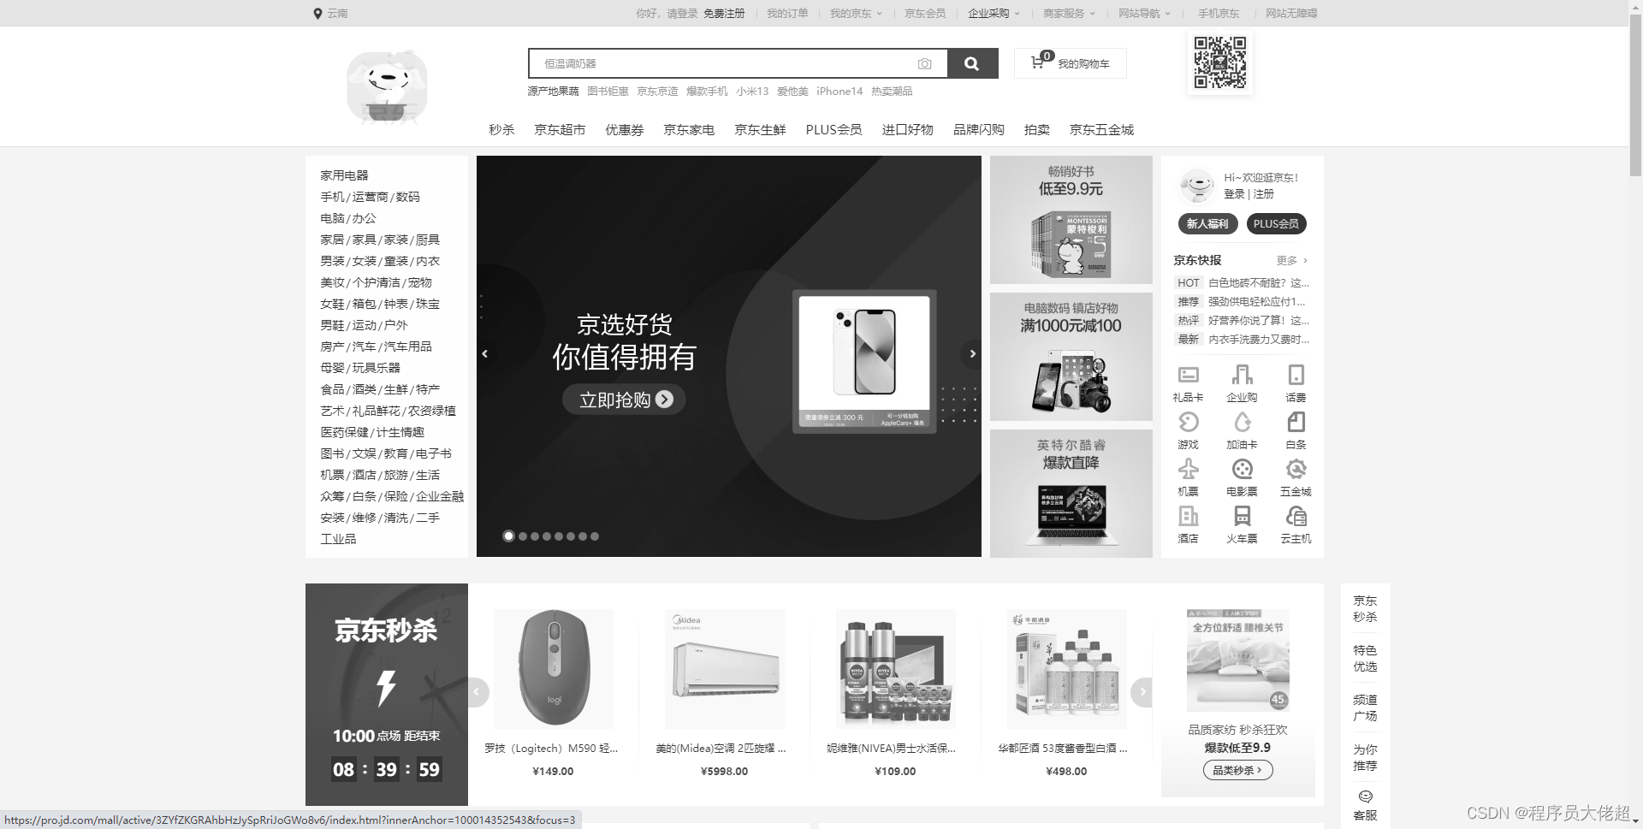Screen dimensions: 1643x829
Task: Expand the 企业采购 dropdown
Action: (x=994, y=14)
